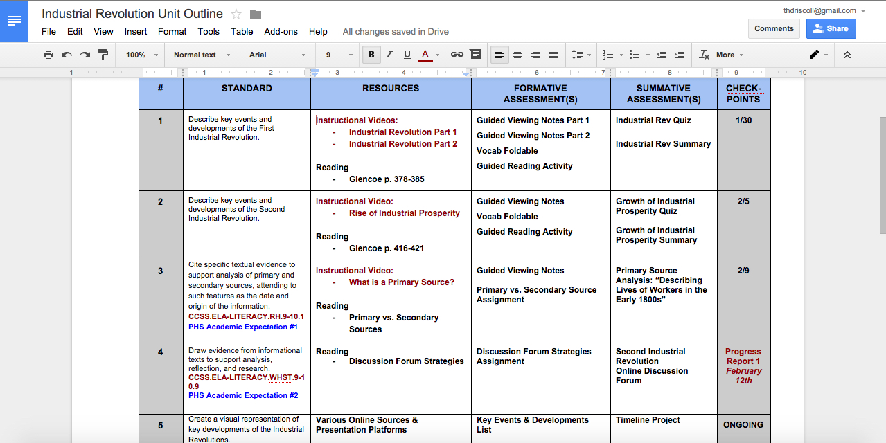Viewport: 886px width, 443px height.
Task: Click the Comments button
Action: [774, 28]
